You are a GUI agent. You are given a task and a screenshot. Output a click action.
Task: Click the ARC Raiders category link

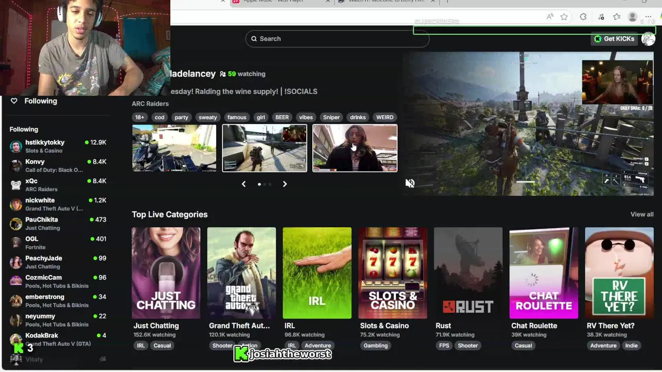(x=150, y=103)
